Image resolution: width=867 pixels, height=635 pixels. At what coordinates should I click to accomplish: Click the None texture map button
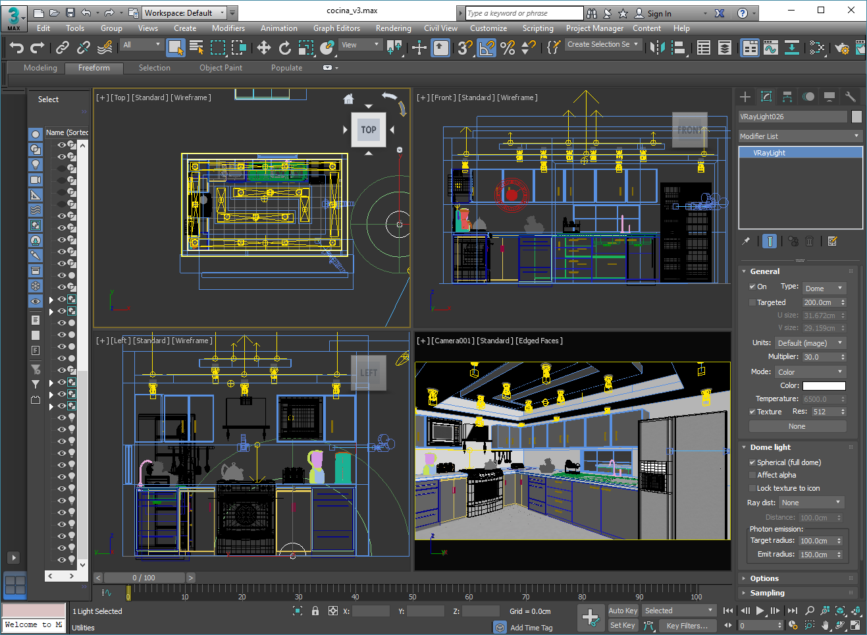click(797, 426)
